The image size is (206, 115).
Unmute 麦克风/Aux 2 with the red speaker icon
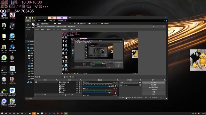pos(112,93)
